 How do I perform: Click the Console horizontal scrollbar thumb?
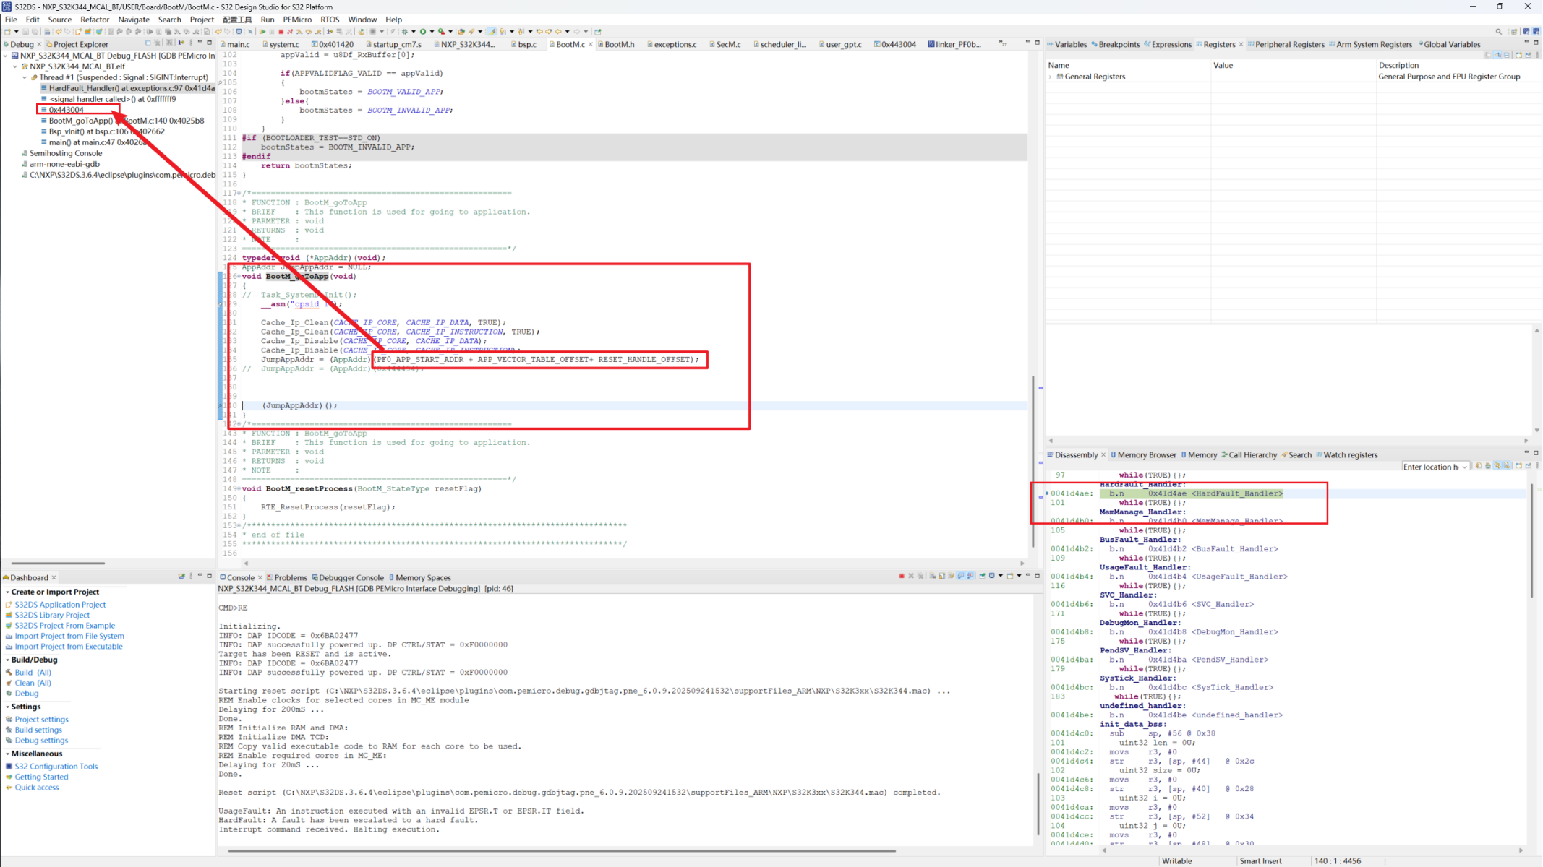pos(562,850)
